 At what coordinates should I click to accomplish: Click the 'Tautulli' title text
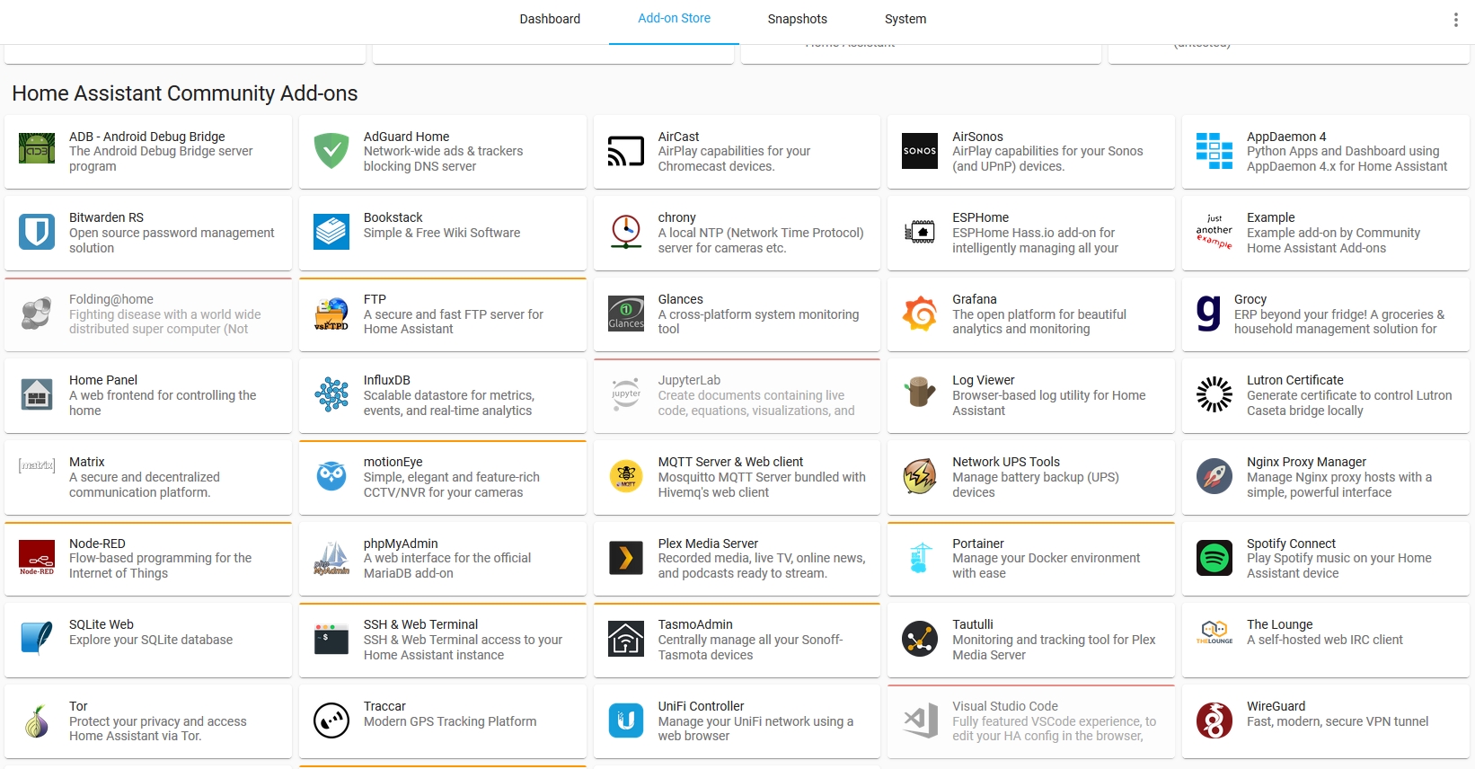[973, 624]
